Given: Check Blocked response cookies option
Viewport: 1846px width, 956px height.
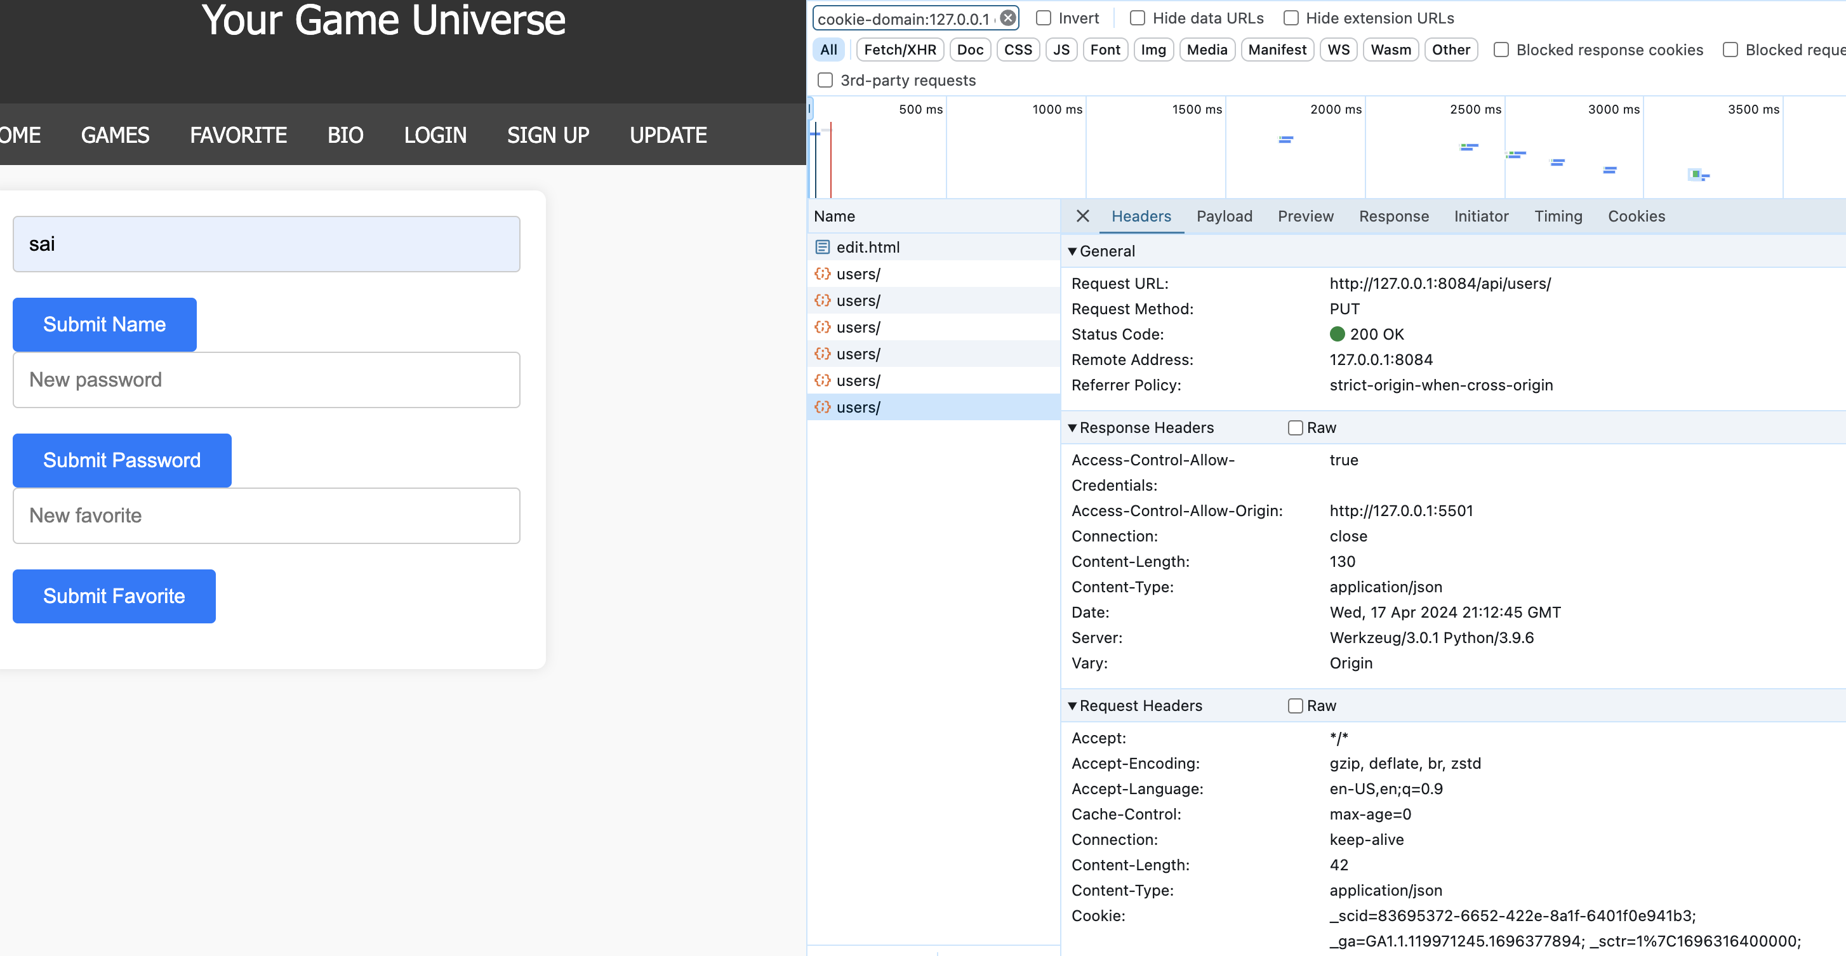Looking at the screenshot, I should [1501, 50].
